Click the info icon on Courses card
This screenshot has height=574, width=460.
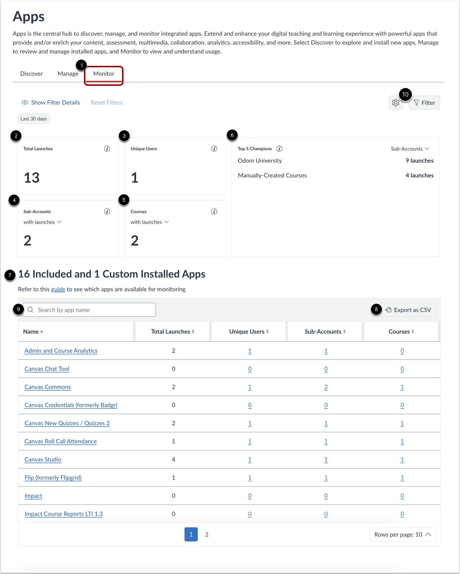click(x=214, y=212)
